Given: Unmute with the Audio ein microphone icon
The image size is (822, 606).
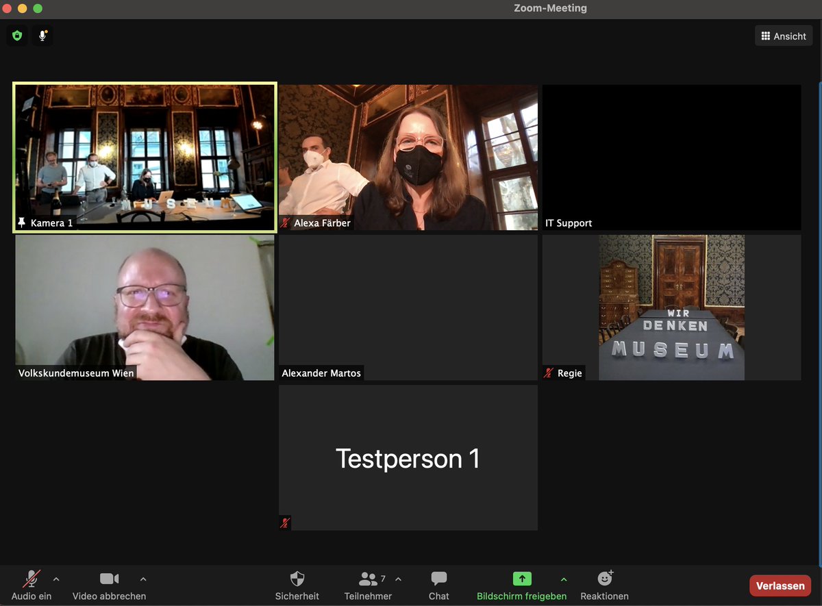Looking at the screenshot, I should pos(32,579).
